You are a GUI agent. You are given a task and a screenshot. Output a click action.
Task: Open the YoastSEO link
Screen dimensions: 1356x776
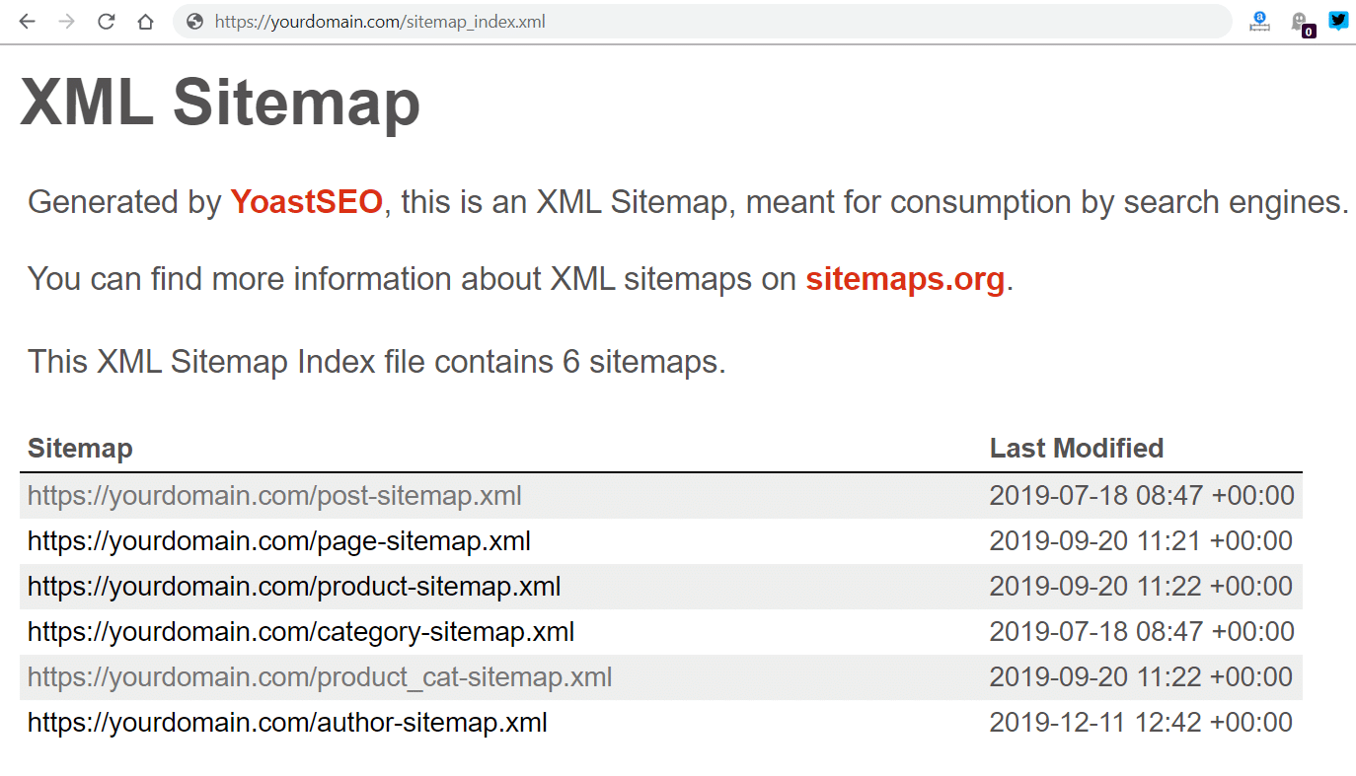point(306,202)
